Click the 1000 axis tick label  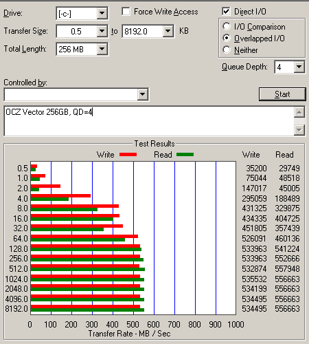[x=236, y=325]
